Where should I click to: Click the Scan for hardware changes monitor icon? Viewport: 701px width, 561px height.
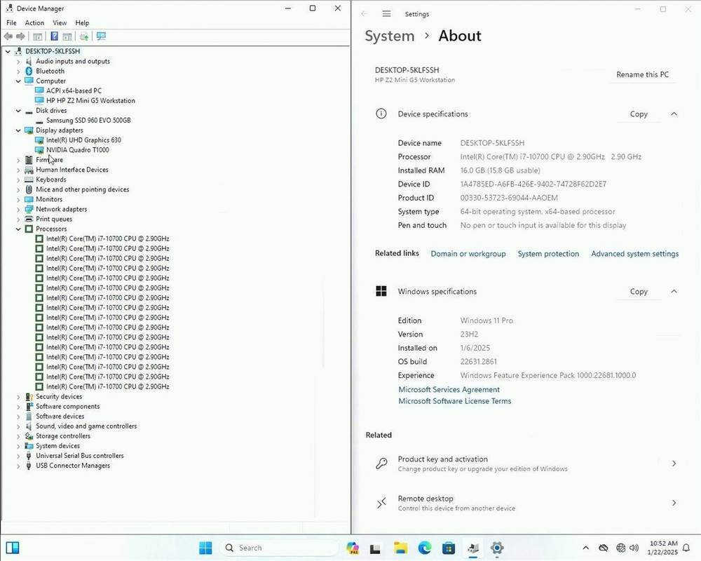click(101, 36)
